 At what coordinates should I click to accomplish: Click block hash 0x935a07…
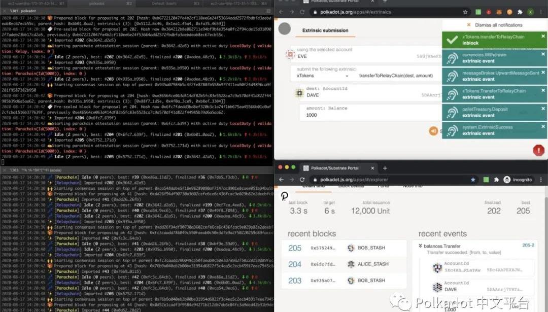pos(323,281)
